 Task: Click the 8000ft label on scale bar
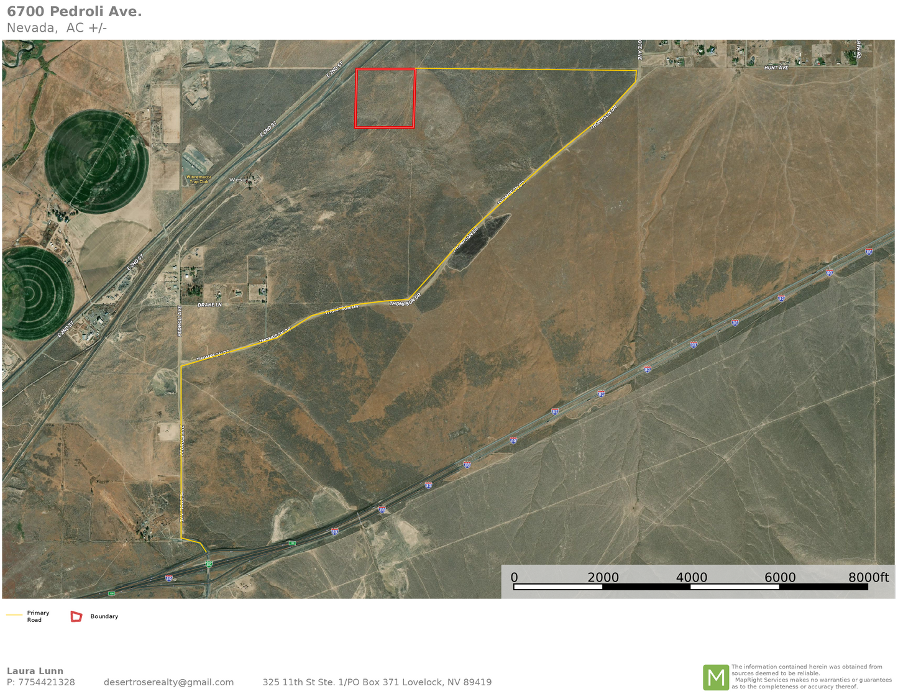point(868,577)
